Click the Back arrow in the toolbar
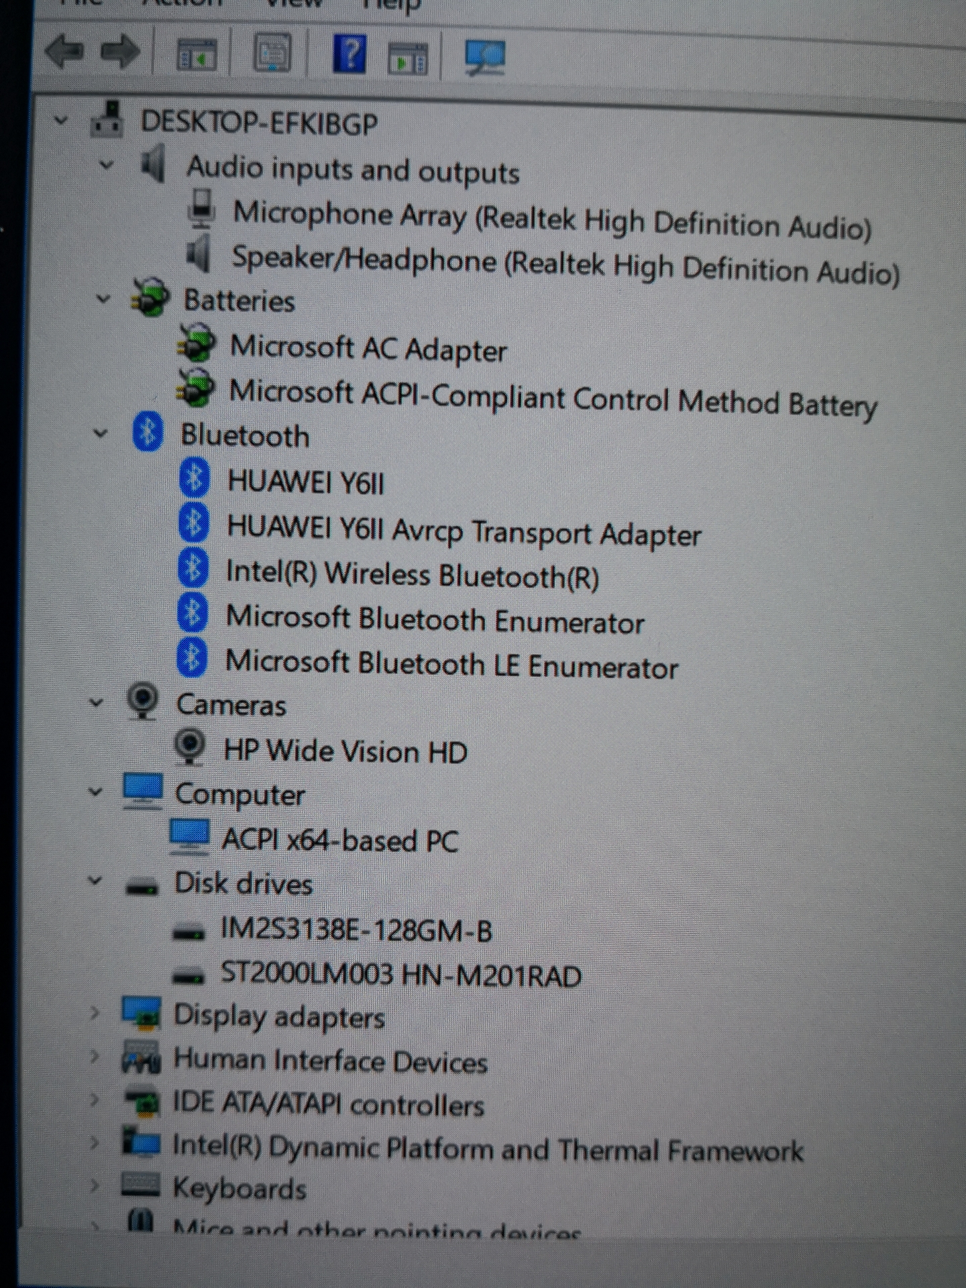966x1288 pixels. [x=64, y=52]
